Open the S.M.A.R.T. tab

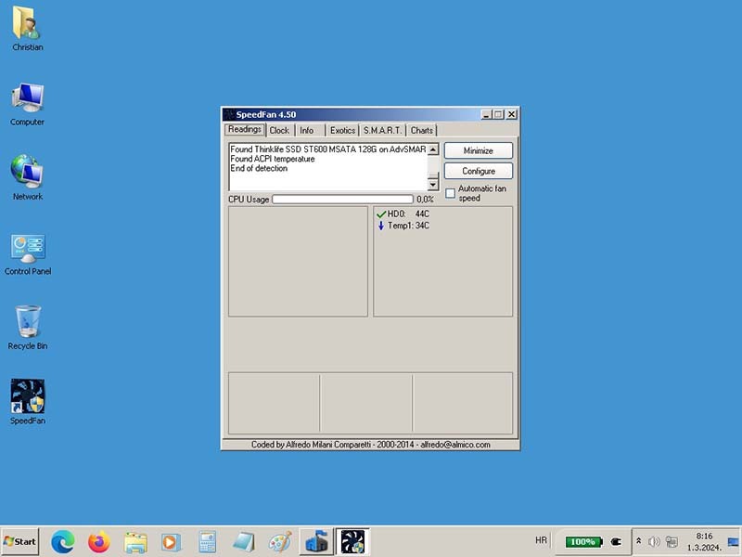click(x=382, y=131)
